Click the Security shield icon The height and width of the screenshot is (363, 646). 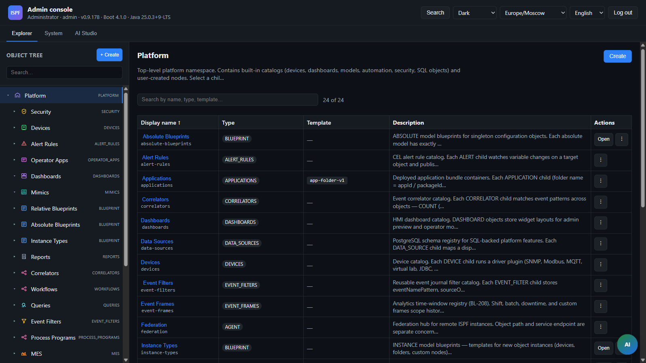pos(24,112)
